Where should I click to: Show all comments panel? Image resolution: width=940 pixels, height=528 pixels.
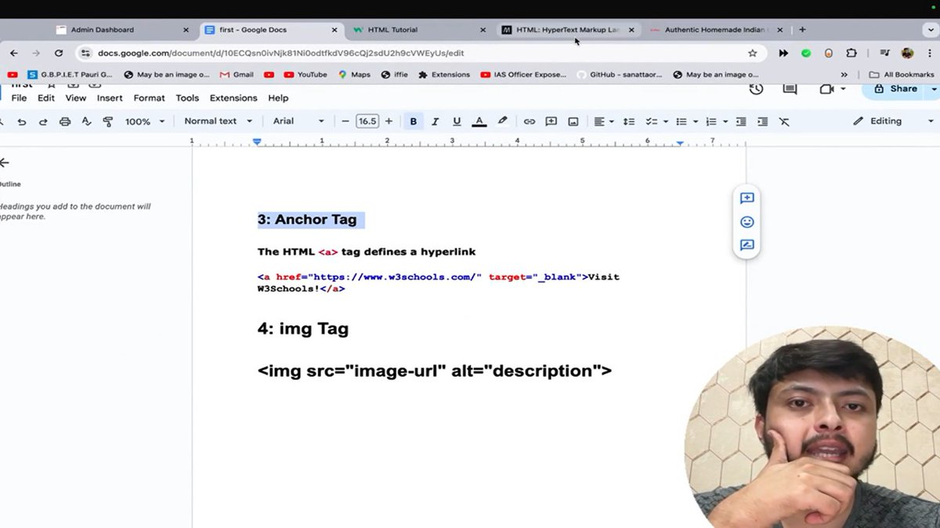pos(790,89)
